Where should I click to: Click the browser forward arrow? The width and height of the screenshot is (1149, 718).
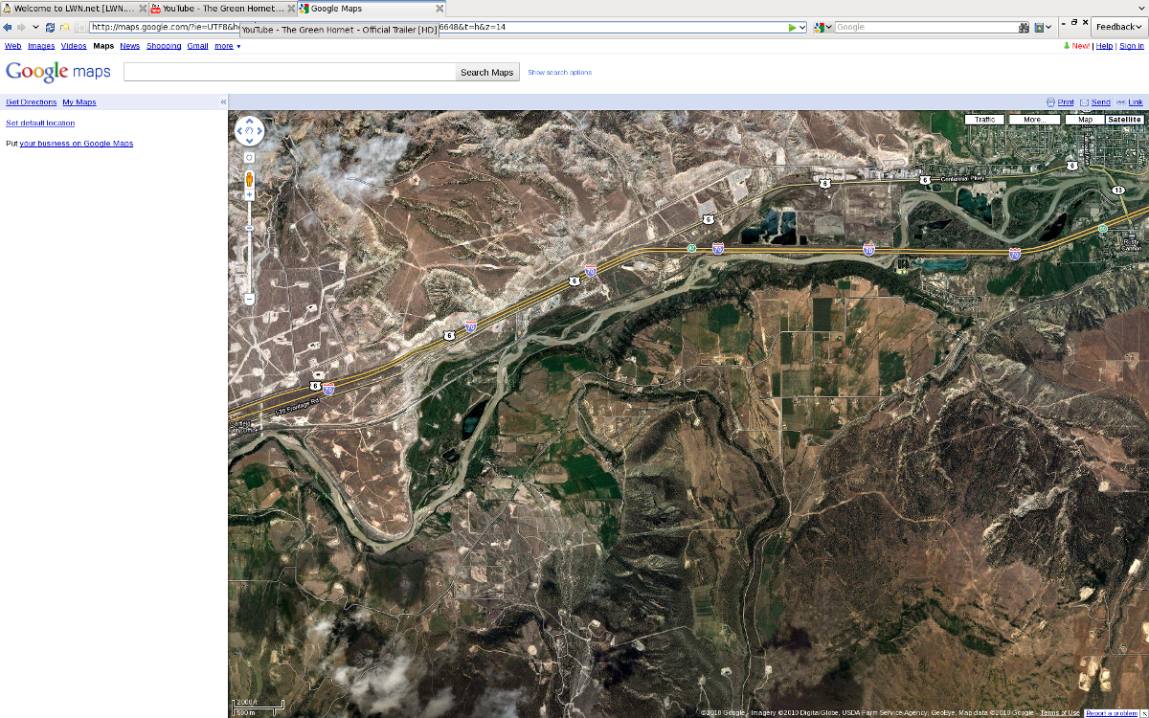21,27
